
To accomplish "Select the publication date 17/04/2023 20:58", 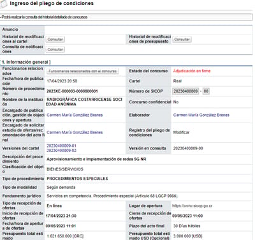I will point(62,81).
